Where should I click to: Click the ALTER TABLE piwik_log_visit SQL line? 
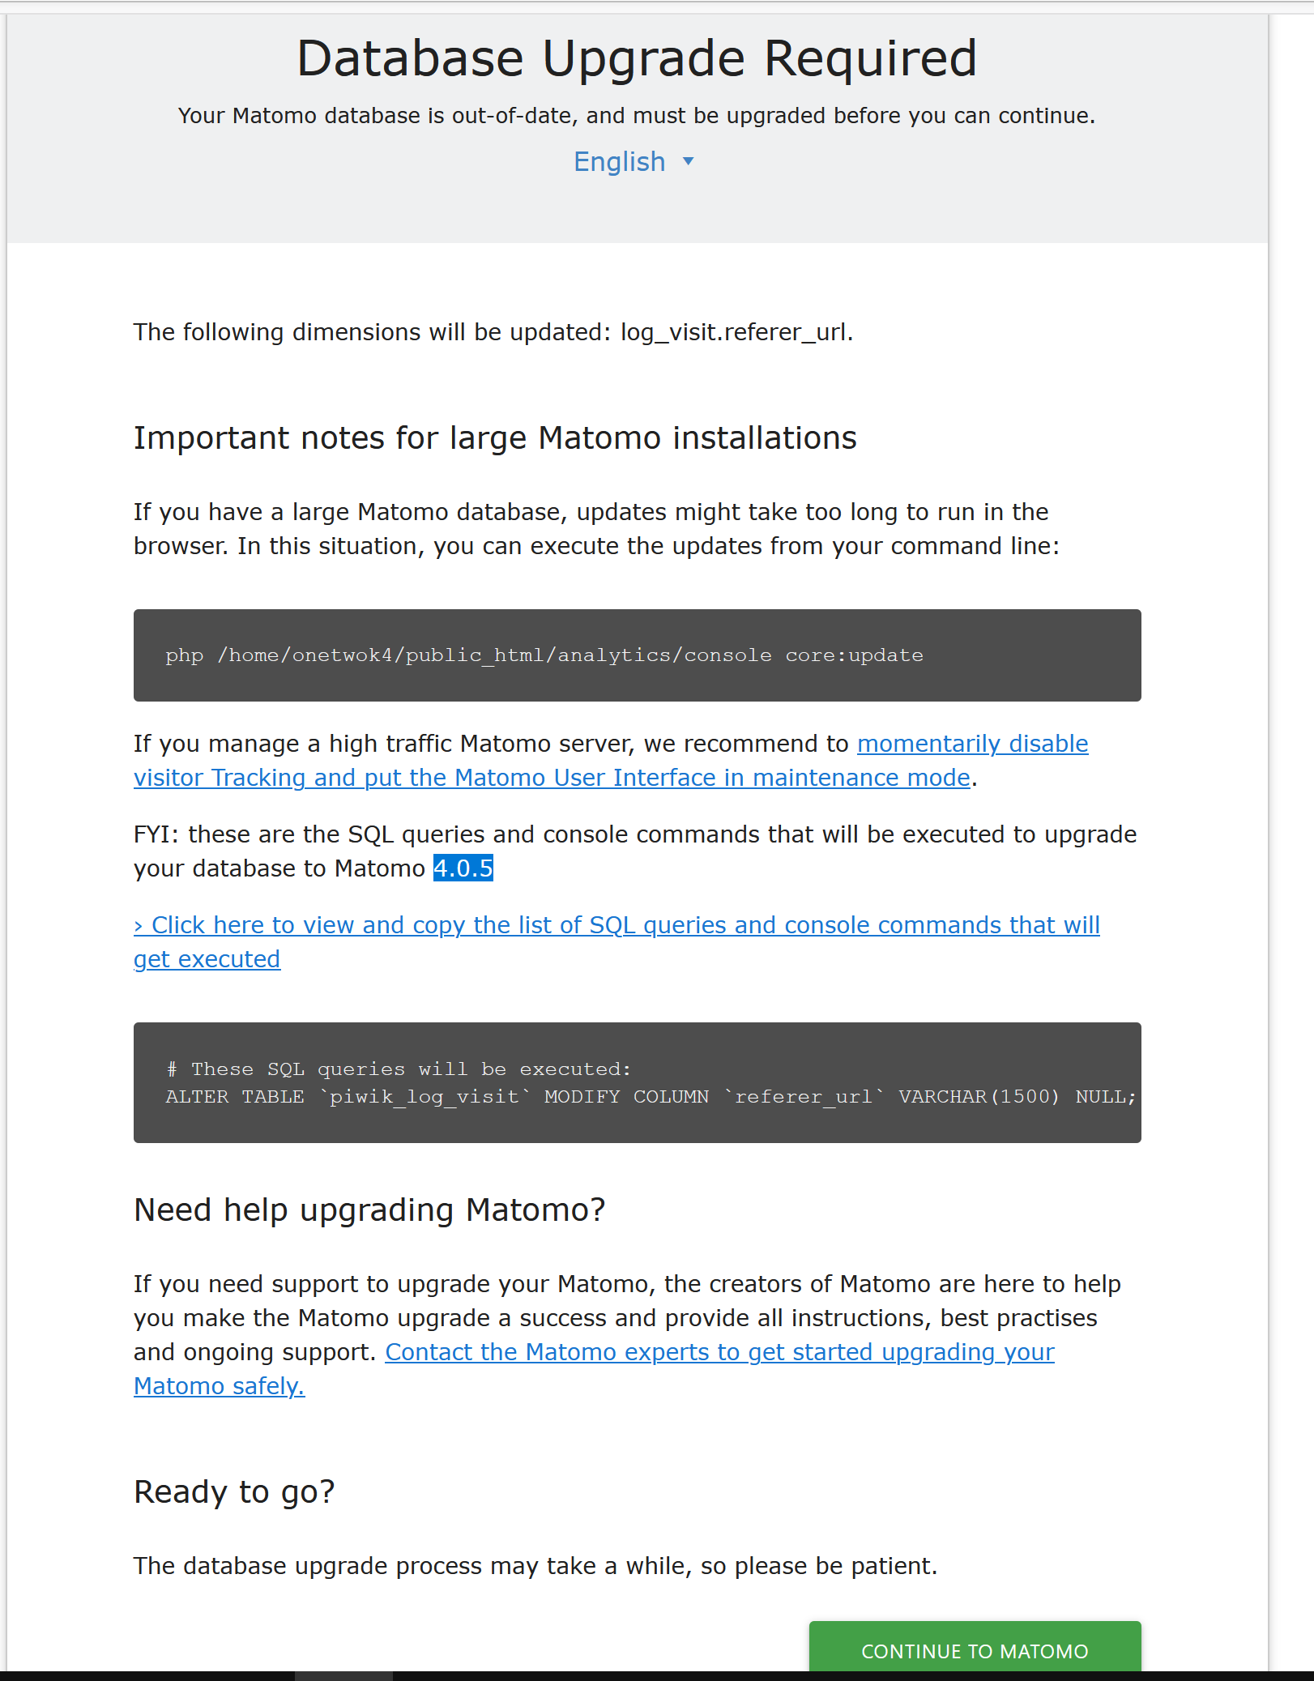[651, 1097]
